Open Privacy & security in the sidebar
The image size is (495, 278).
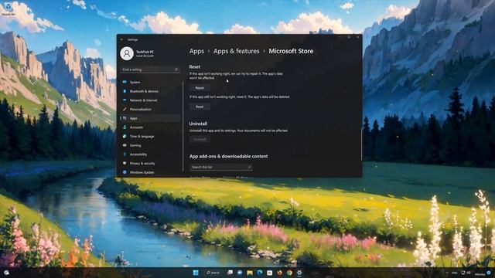tap(150, 163)
